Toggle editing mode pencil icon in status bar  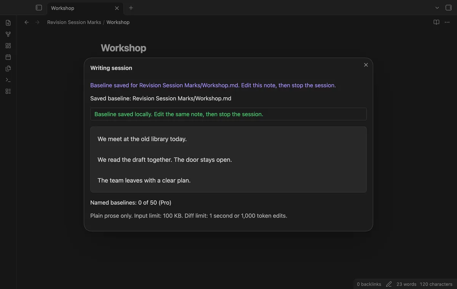389,284
